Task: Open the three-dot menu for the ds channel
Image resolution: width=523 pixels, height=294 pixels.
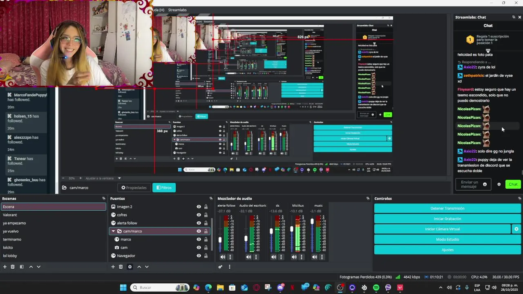Action: pyautogui.click(x=281, y=257)
